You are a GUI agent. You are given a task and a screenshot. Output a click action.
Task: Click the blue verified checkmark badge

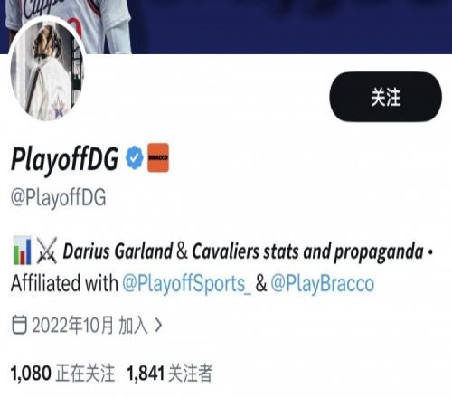(x=135, y=157)
